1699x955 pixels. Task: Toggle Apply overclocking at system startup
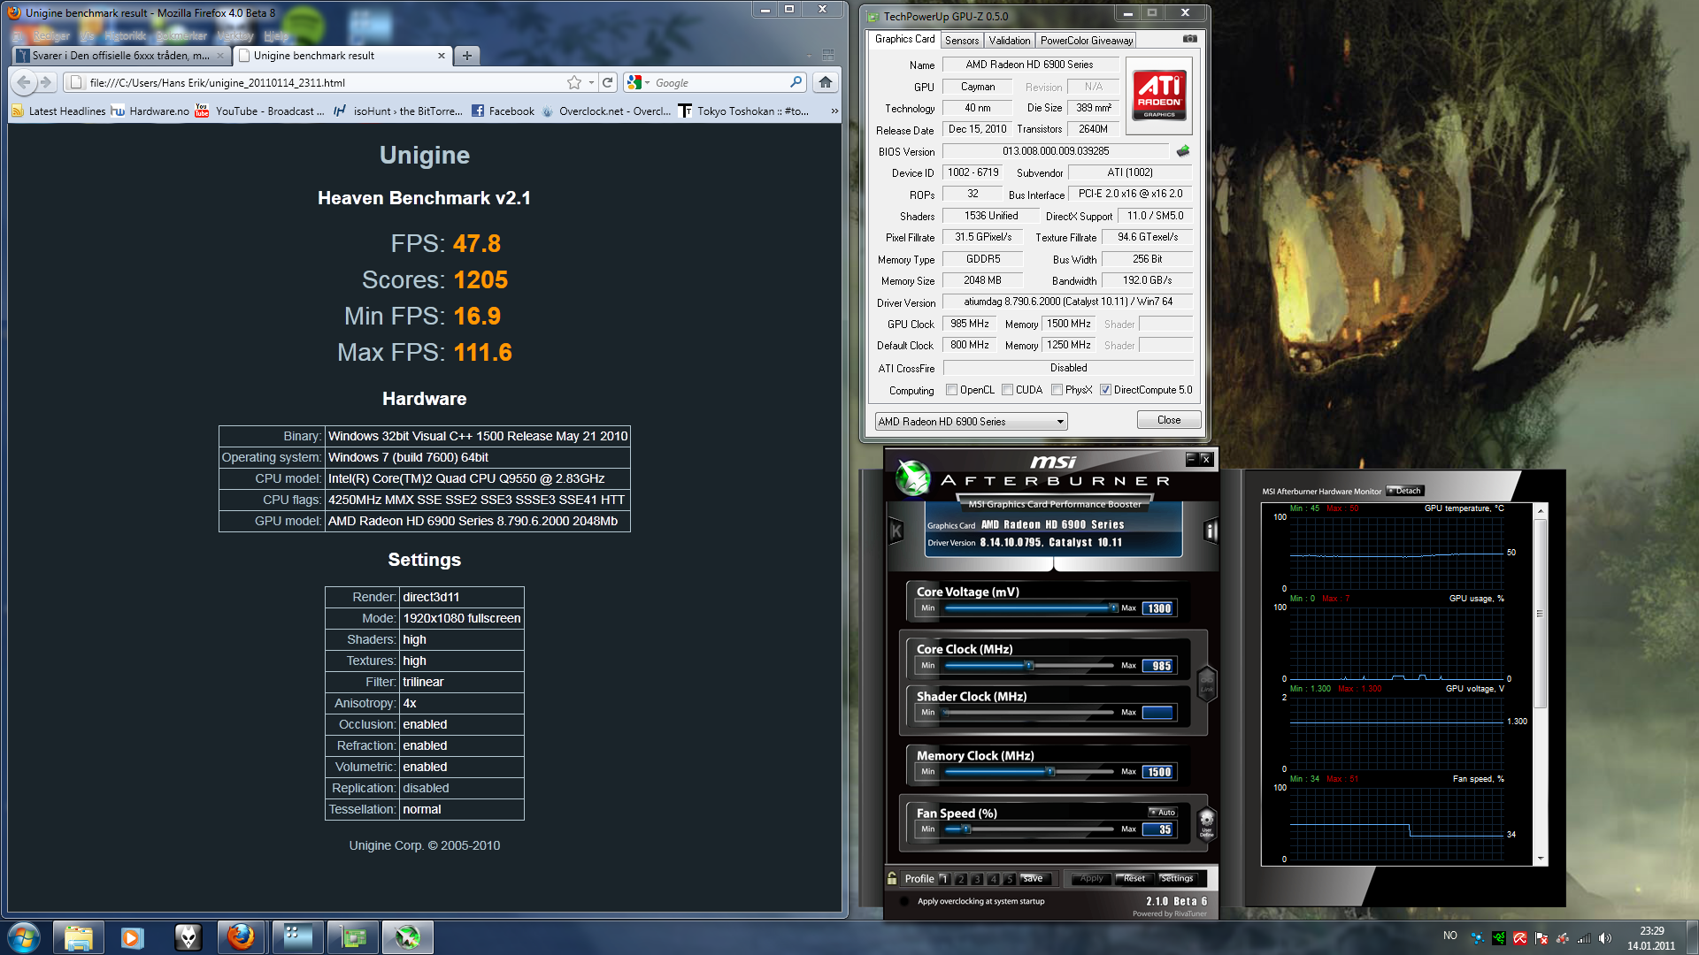pyautogui.click(x=904, y=901)
